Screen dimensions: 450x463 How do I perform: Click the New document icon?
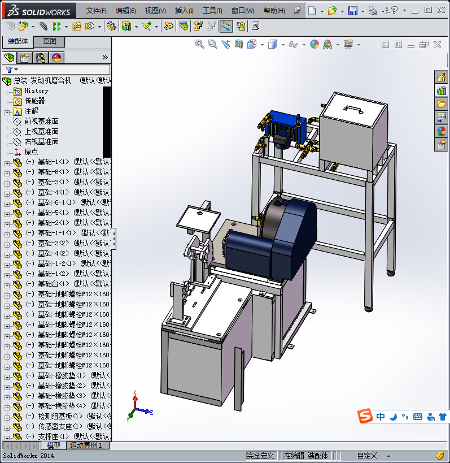(312, 11)
